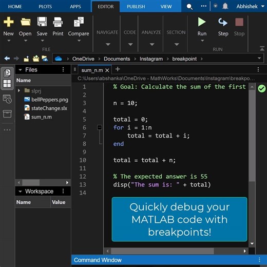This screenshot has height=267, width=267.
Task: Click the editor horizontal scrollbar thumb
Action: (162, 251)
